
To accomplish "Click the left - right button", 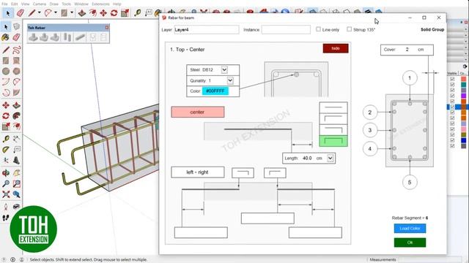I will coord(198,172).
